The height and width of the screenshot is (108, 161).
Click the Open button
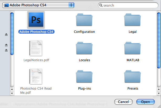145,102
